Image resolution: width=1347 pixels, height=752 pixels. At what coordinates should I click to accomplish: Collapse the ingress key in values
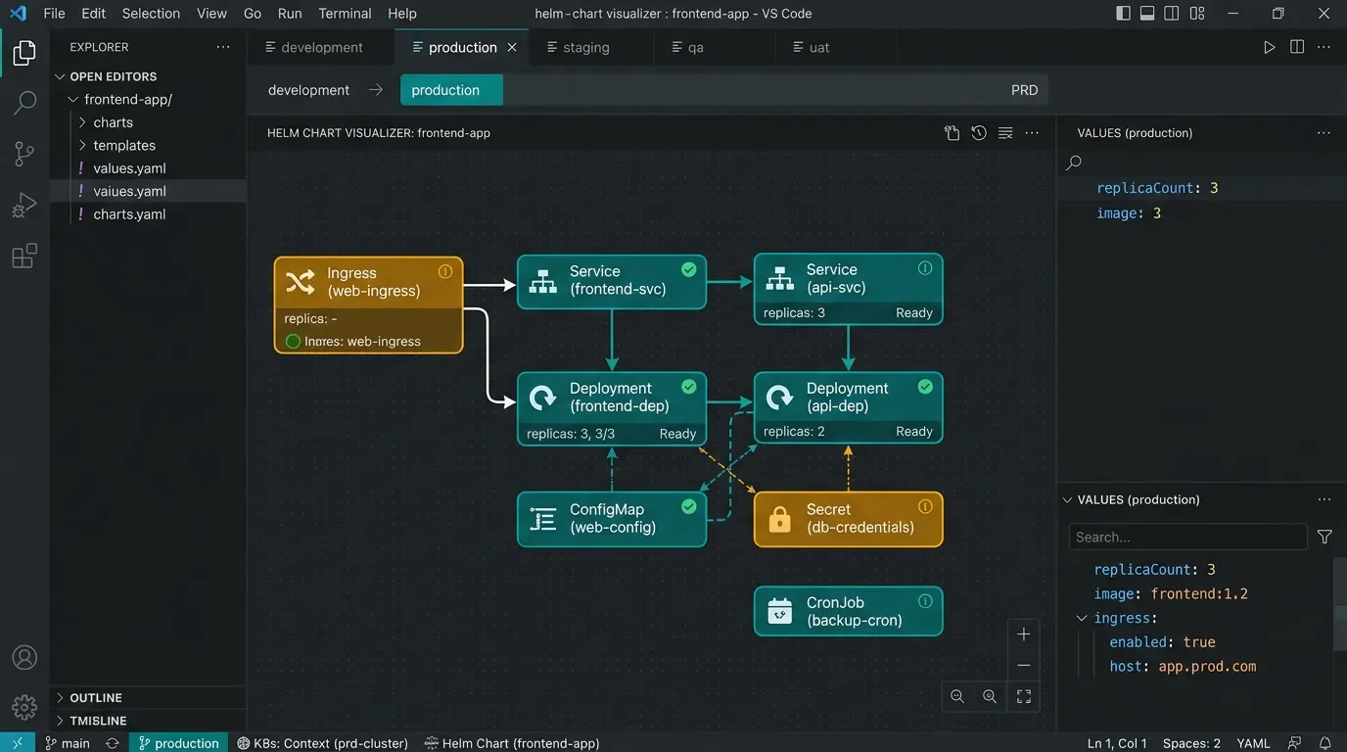[x=1082, y=618]
